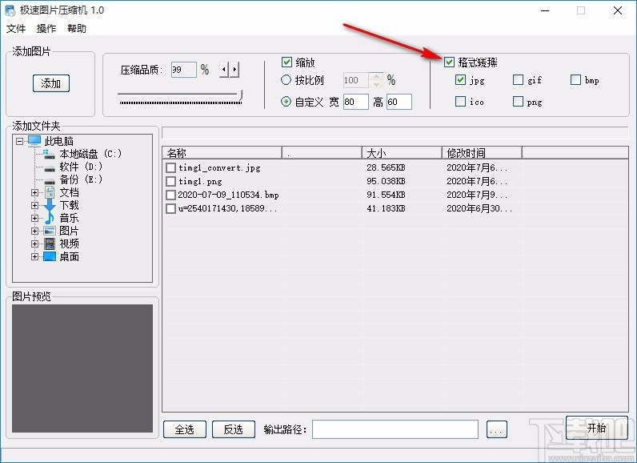Select the 按比例 radio button
Viewport: 637px width, 463px height.
286,79
